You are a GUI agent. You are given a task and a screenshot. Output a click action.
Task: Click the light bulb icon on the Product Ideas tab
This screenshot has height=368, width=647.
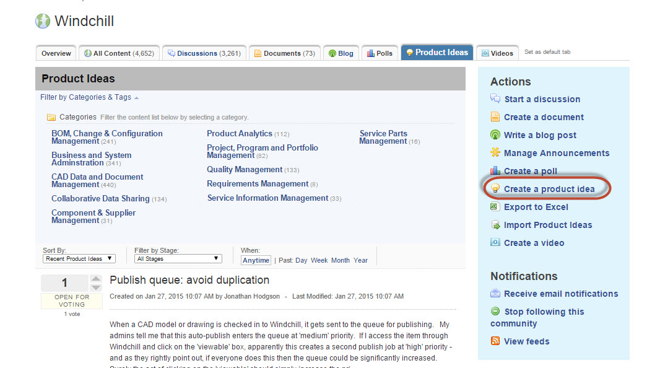(x=409, y=53)
